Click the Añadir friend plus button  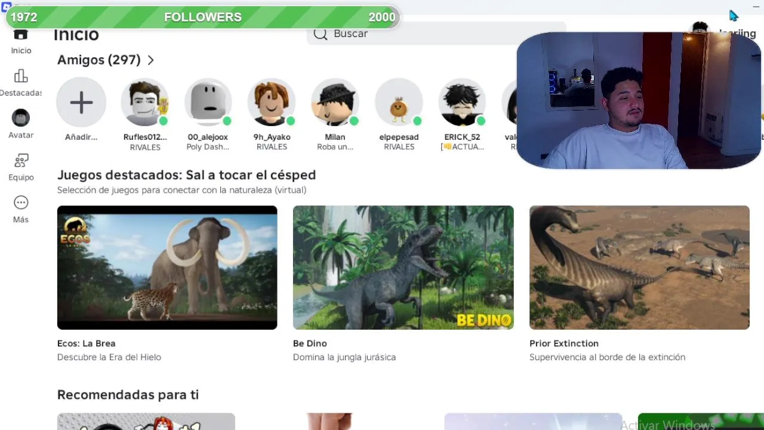click(x=81, y=102)
